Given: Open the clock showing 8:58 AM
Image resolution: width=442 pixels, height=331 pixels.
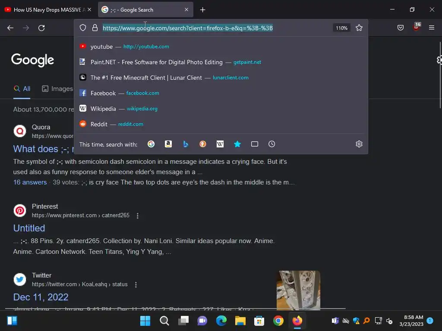Looking at the screenshot, I should click(411, 321).
